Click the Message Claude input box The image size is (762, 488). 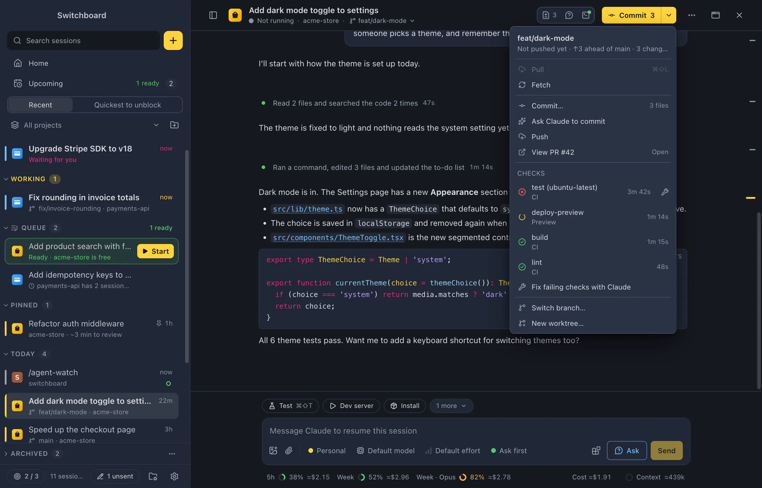click(476, 431)
